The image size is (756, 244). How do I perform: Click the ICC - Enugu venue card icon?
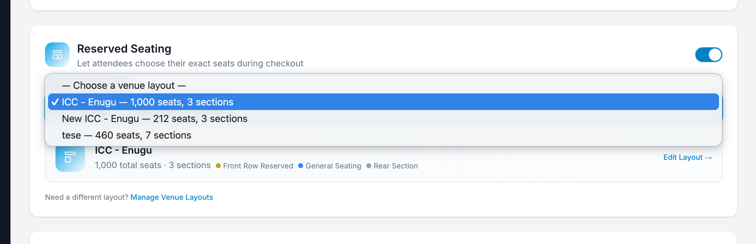(70, 158)
